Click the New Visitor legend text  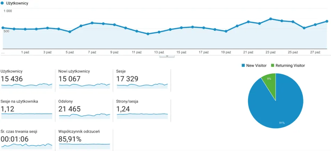(256, 66)
